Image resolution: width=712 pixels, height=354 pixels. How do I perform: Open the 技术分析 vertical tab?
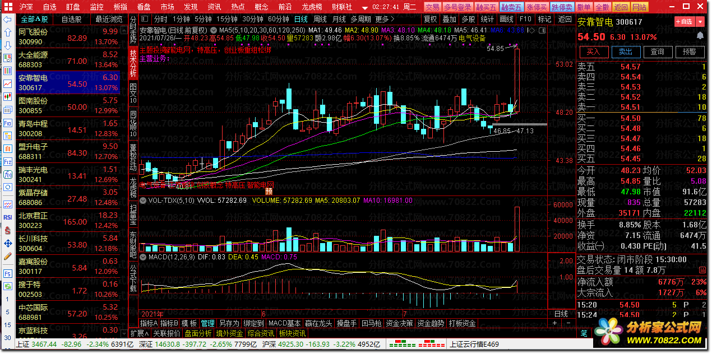click(133, 63)
